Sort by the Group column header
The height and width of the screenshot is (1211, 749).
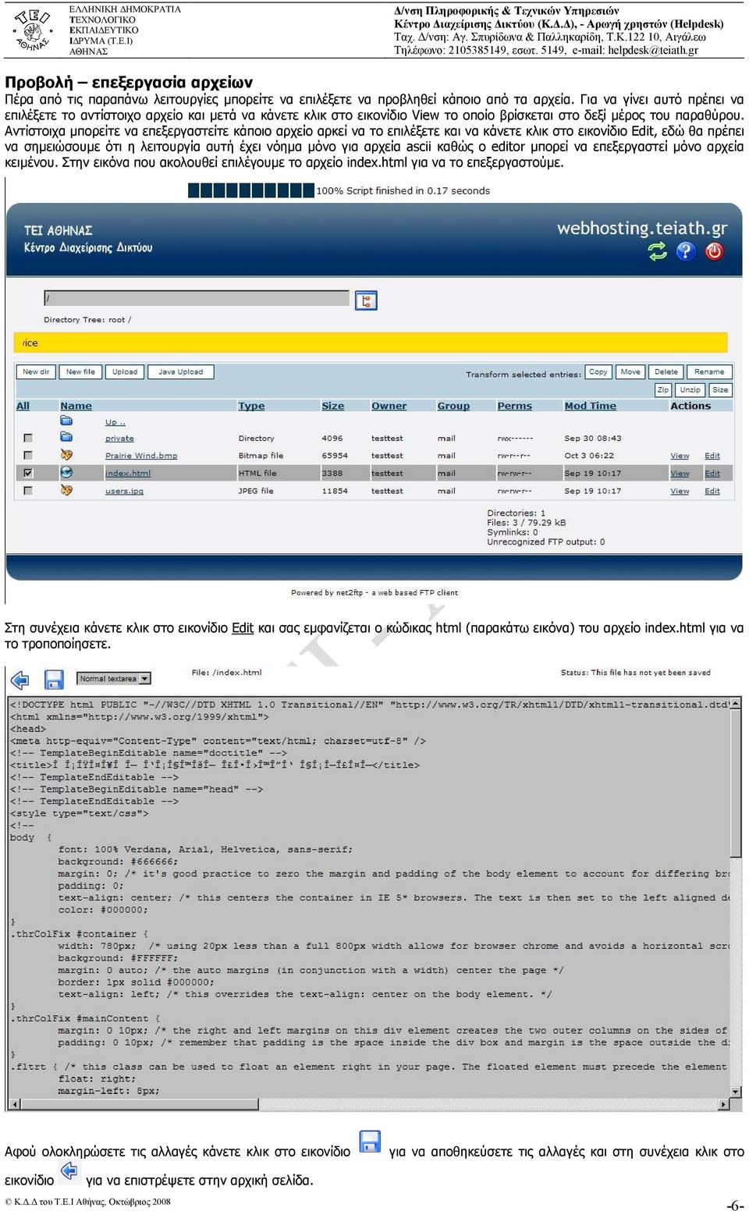click(x=453, y=406)
